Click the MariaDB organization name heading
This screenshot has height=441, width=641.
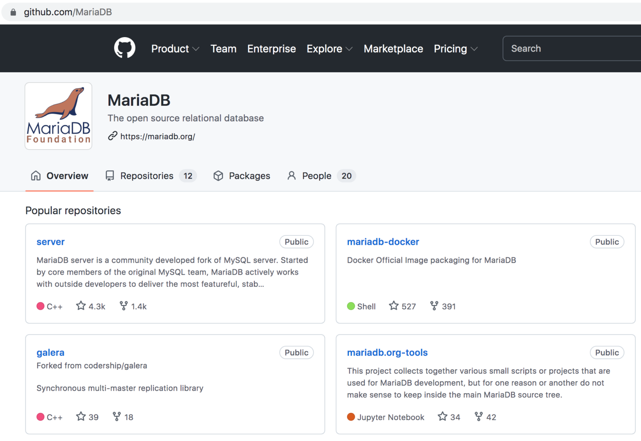139,100
